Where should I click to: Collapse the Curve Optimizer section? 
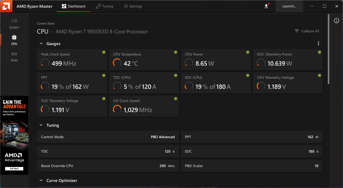41,181
